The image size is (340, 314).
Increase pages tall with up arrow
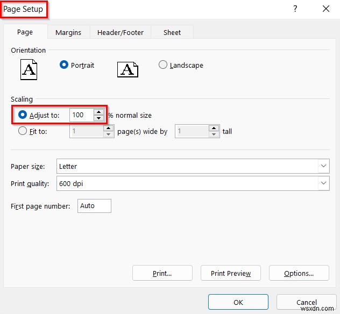click(214, 128)
